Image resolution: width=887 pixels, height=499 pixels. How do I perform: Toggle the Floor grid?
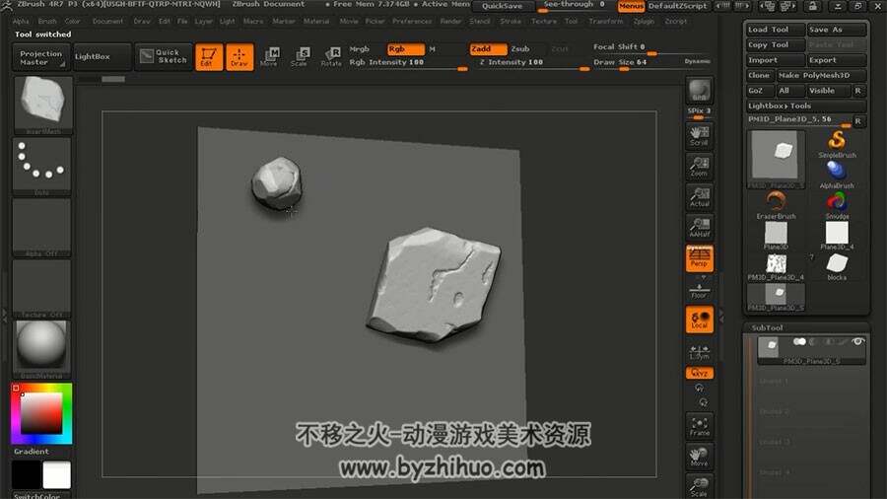699,291
